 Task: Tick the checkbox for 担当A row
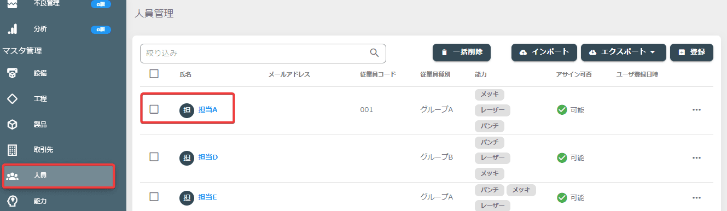(154, 109)
